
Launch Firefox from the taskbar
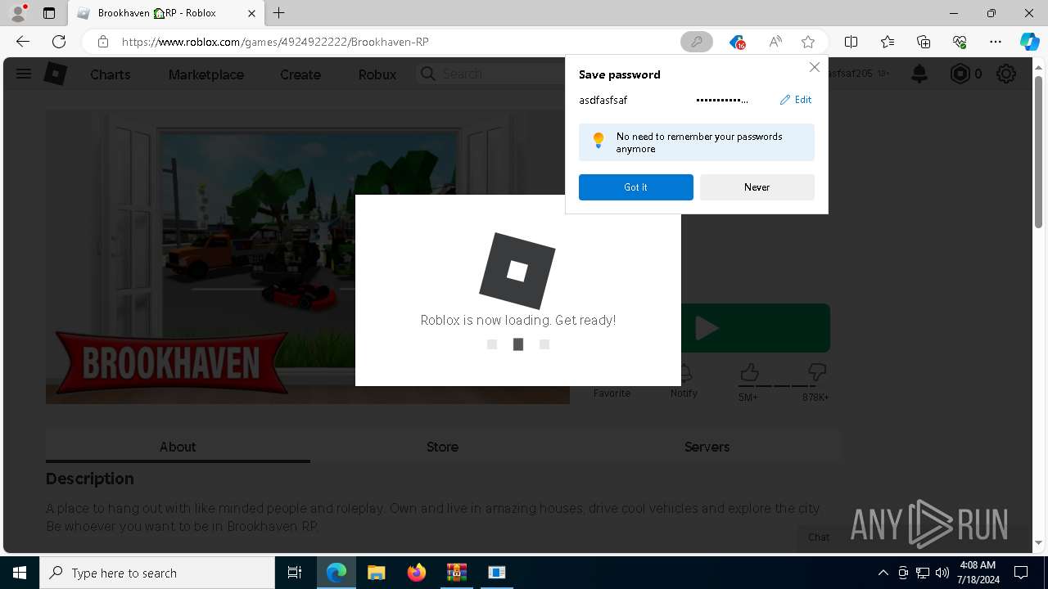pos(417,573)
